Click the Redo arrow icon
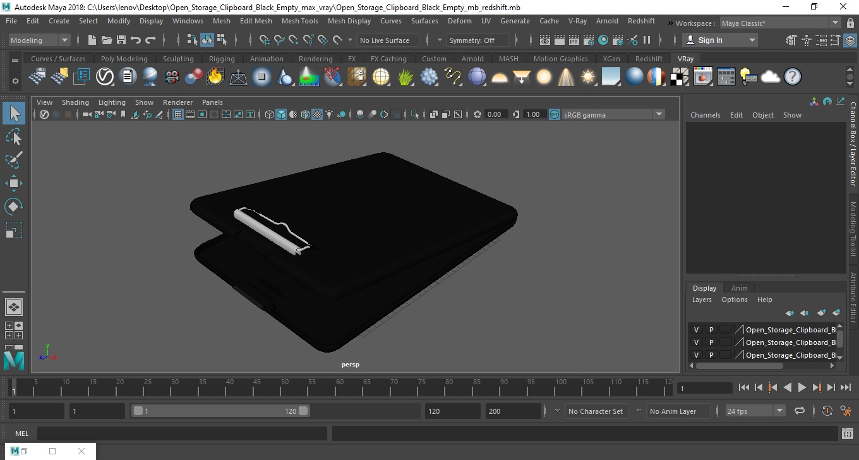Image resolution: width=859 pixels, height=460 pixels. click(150, 40)
